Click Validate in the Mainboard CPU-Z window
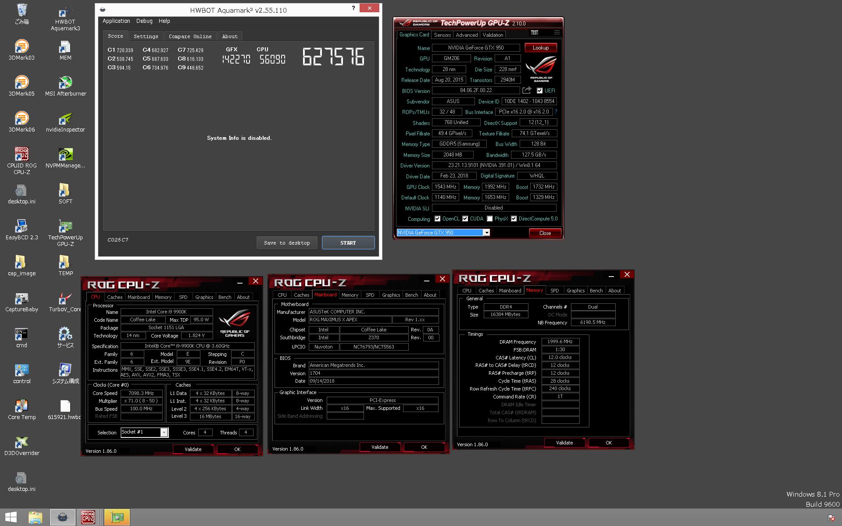This screenshot has width=842, height=526. pyautogui.click(x=380, y=447)
